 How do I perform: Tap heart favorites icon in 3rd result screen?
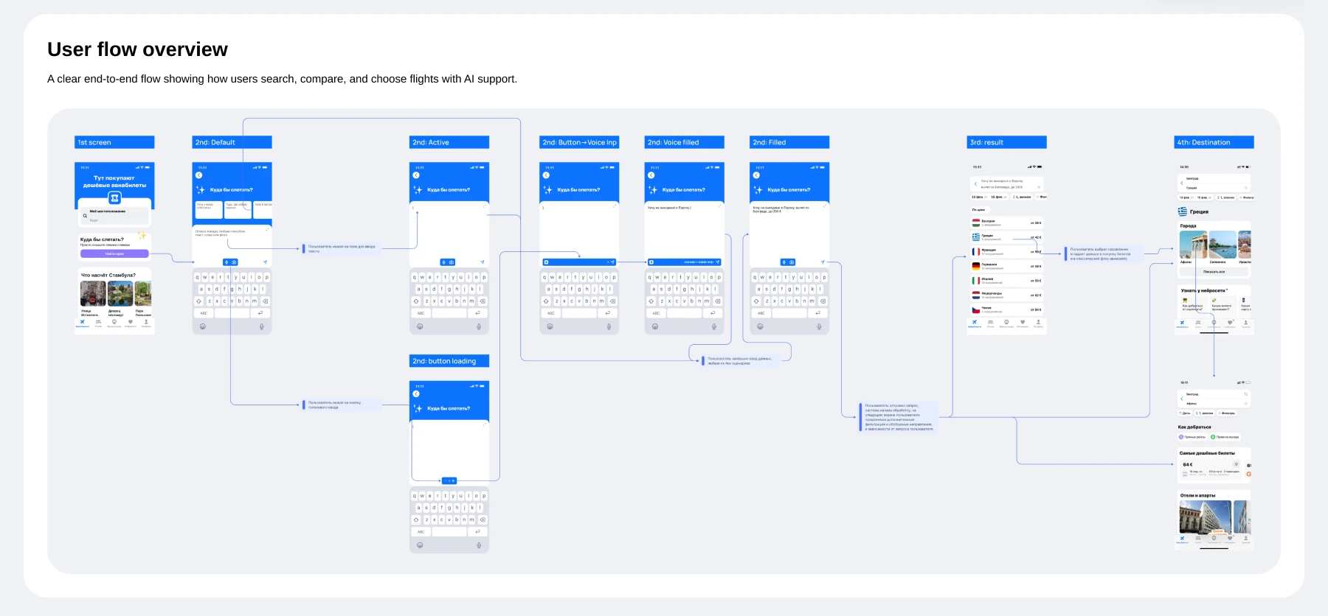click(x=1023, y=322)
